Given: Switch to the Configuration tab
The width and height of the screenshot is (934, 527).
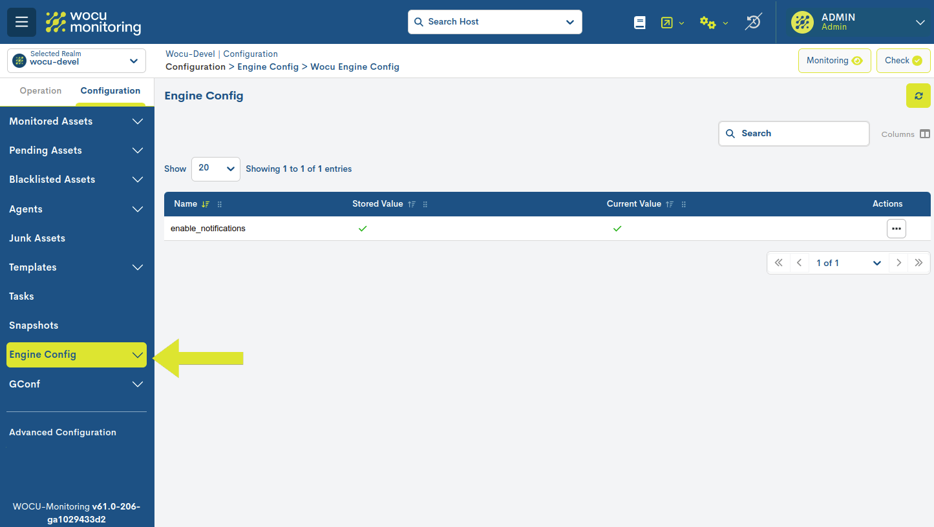Looking at the screenshot, I should pyautogui.click(x=111, y=91).
